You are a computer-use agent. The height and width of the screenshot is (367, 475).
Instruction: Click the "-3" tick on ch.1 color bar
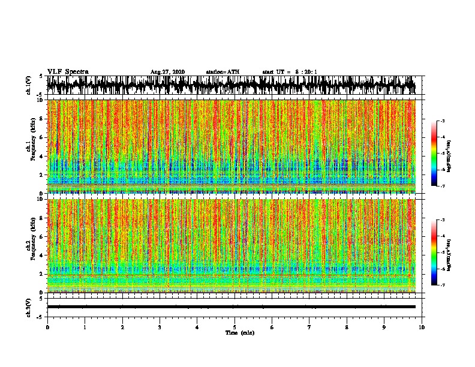(443, 121)
